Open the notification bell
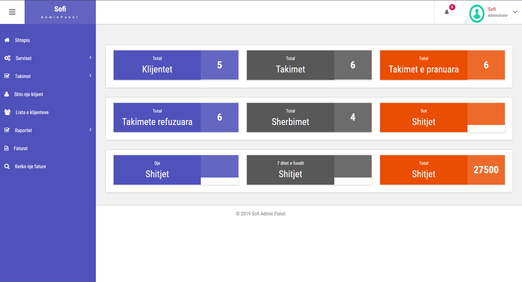 pos(447,12)
